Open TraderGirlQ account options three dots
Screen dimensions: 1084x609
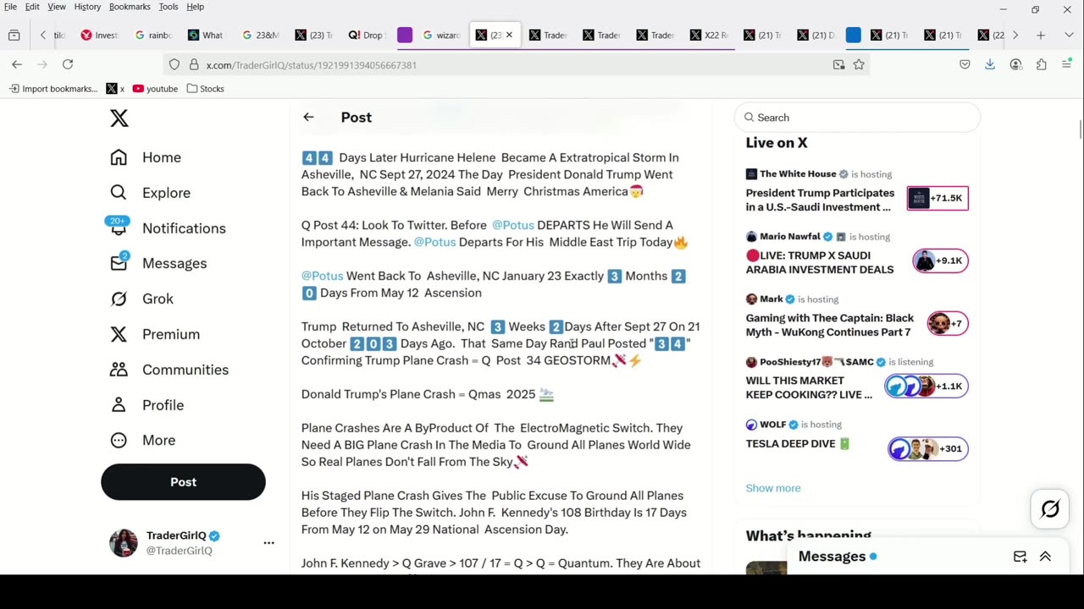point(268,543)
